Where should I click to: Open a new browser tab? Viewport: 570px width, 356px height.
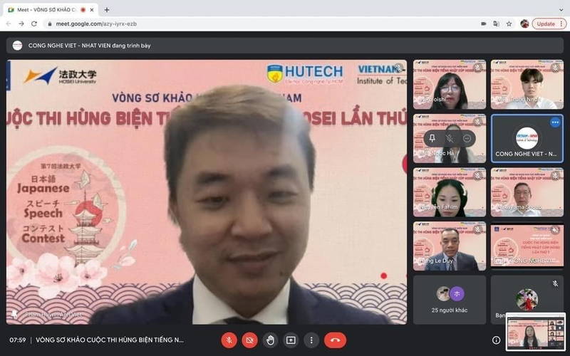107,10
